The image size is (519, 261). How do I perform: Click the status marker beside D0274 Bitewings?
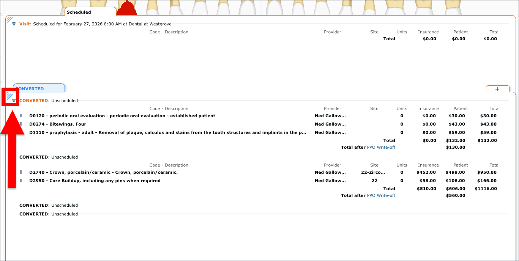click(x=21, y=124)
